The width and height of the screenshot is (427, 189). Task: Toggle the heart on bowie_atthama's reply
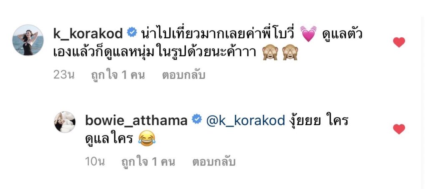[399, 129]
